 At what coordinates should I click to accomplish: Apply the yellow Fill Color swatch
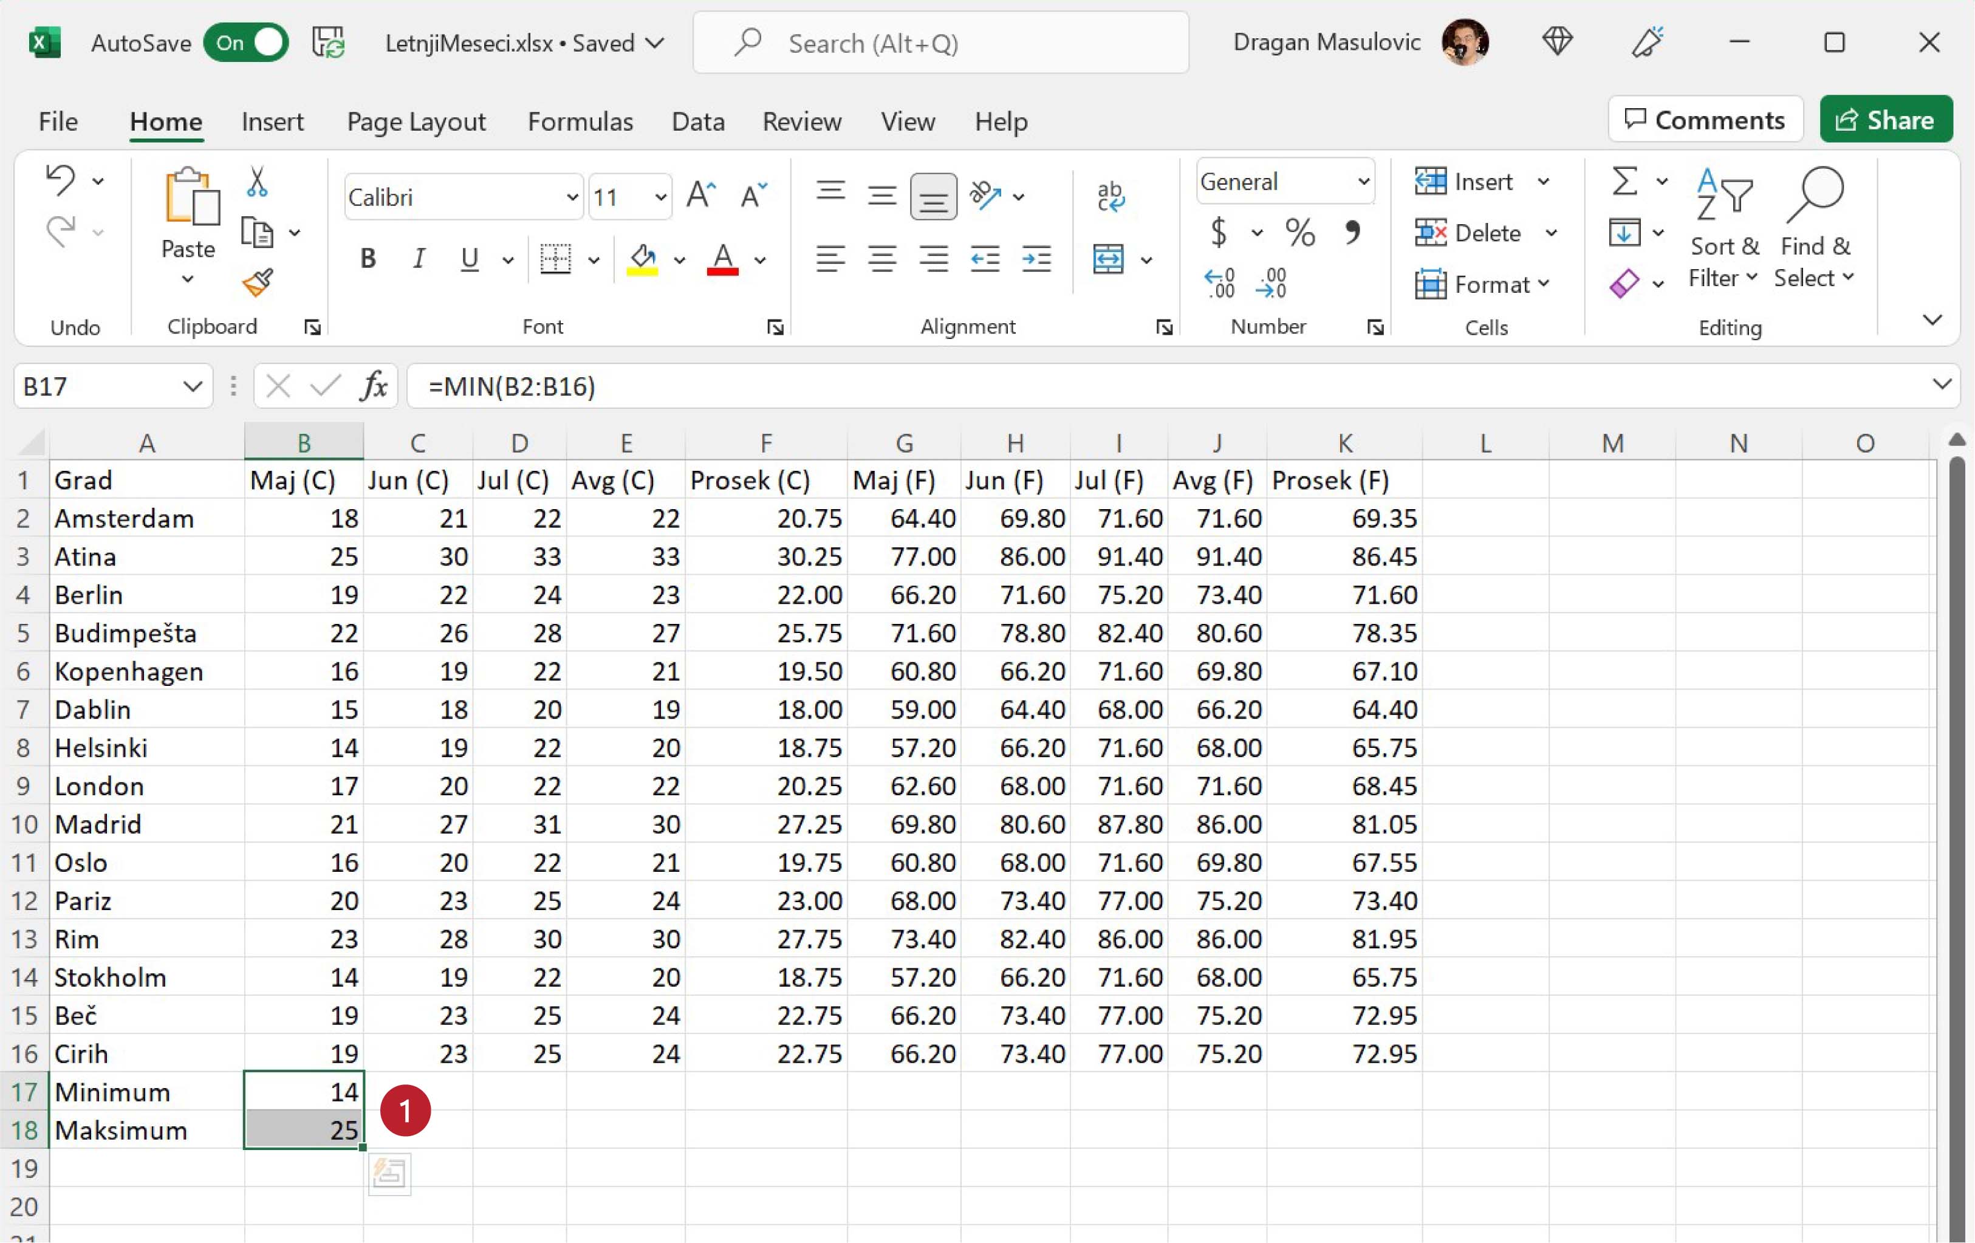pos(642,260)
